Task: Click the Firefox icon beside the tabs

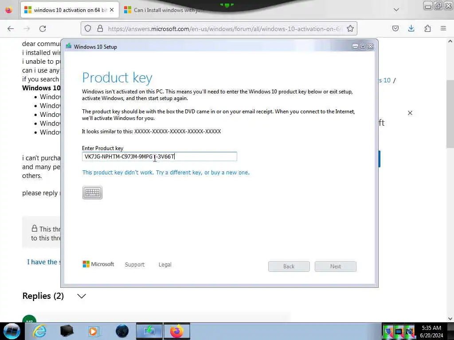Action: (9, 10)
